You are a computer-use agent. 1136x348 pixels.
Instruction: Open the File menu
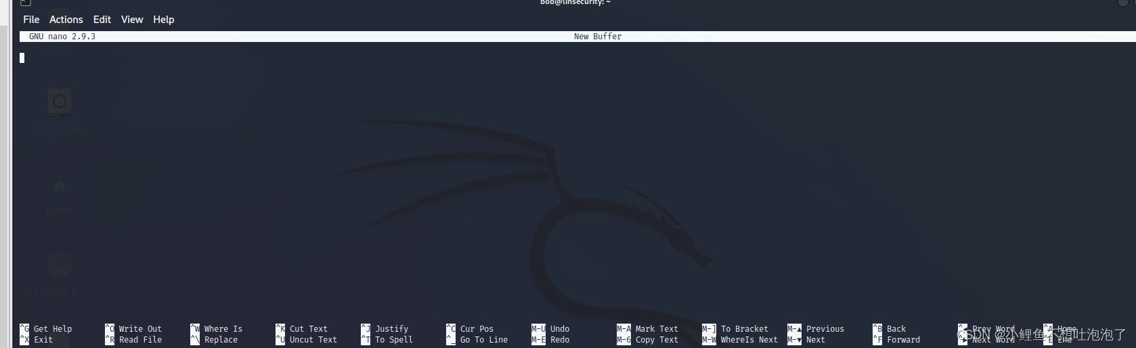pos(31,20)
